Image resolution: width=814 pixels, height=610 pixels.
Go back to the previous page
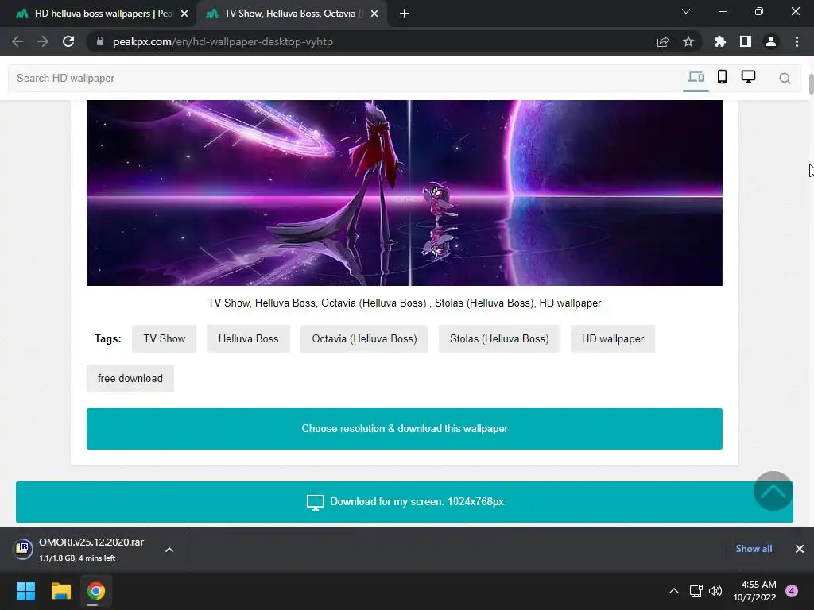point(17,41)
